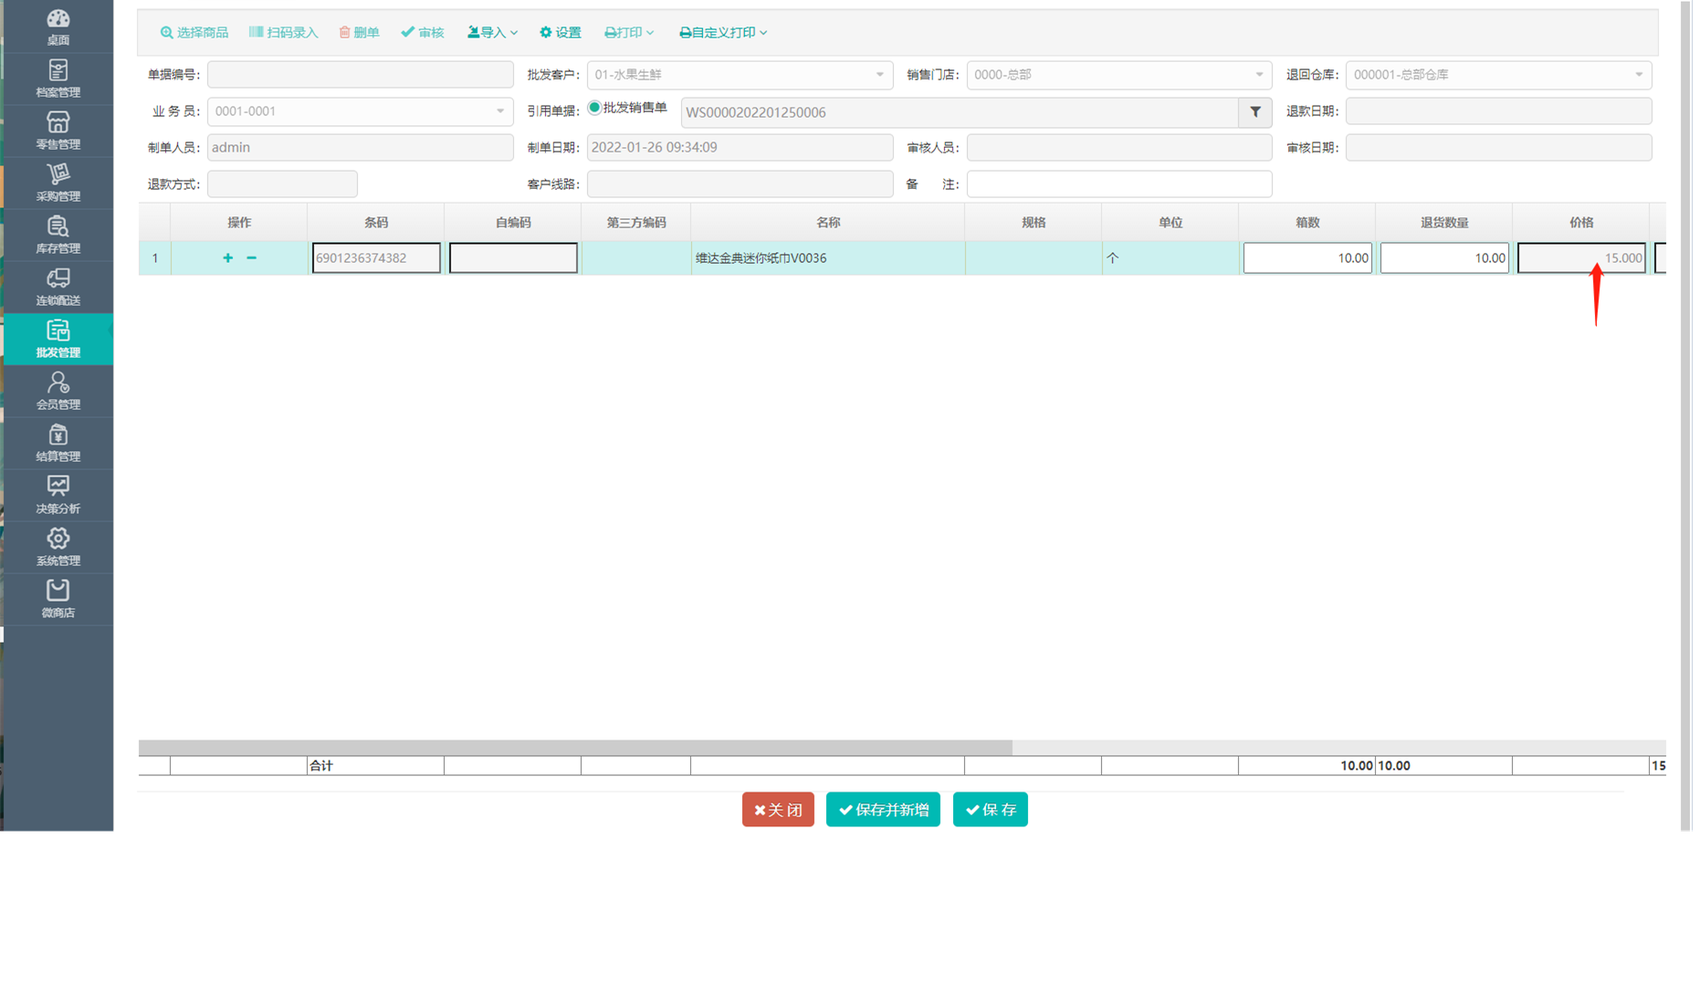Screen dimensions: 1700x986
Task: Open 零售管理 in the sidebar
Action: (58, 131)
